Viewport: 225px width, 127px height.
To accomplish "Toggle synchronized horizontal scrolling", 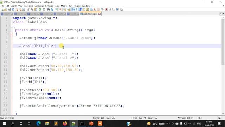I will pyautogui.click(x=69, y=10).
